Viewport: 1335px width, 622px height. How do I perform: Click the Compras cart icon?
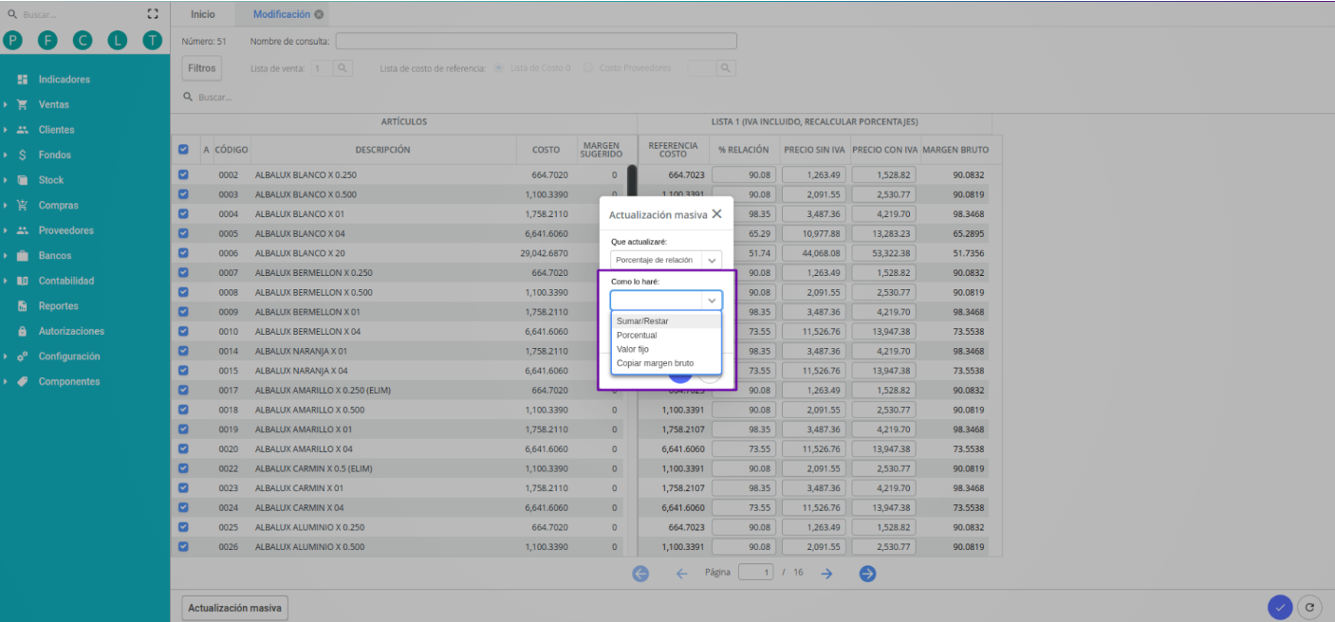(23, 205)
